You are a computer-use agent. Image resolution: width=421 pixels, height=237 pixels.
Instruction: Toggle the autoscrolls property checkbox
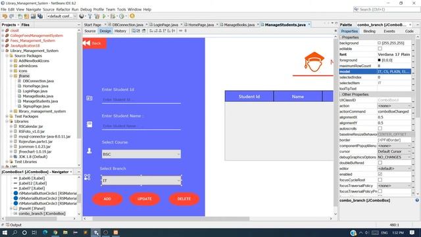coord(380,128)
